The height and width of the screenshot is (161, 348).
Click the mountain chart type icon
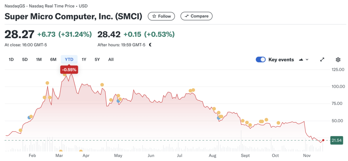[301, 59]
